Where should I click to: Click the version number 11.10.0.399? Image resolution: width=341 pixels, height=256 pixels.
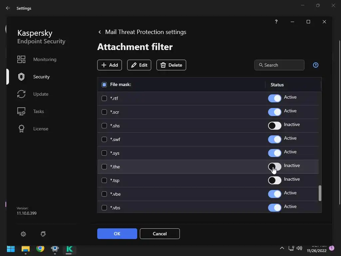click(27, 213)
